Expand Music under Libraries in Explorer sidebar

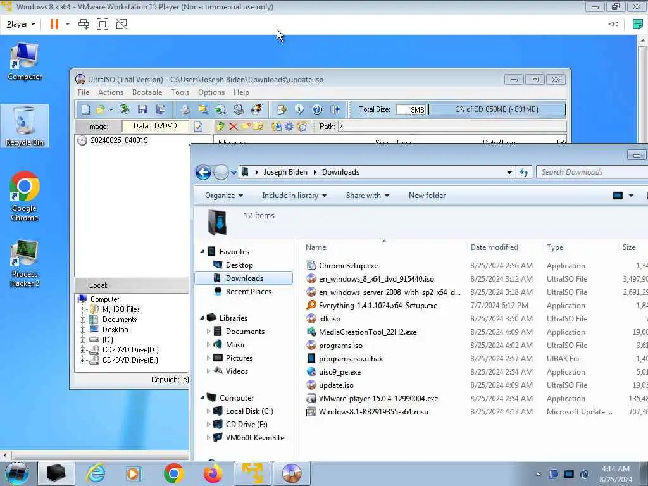208,345
